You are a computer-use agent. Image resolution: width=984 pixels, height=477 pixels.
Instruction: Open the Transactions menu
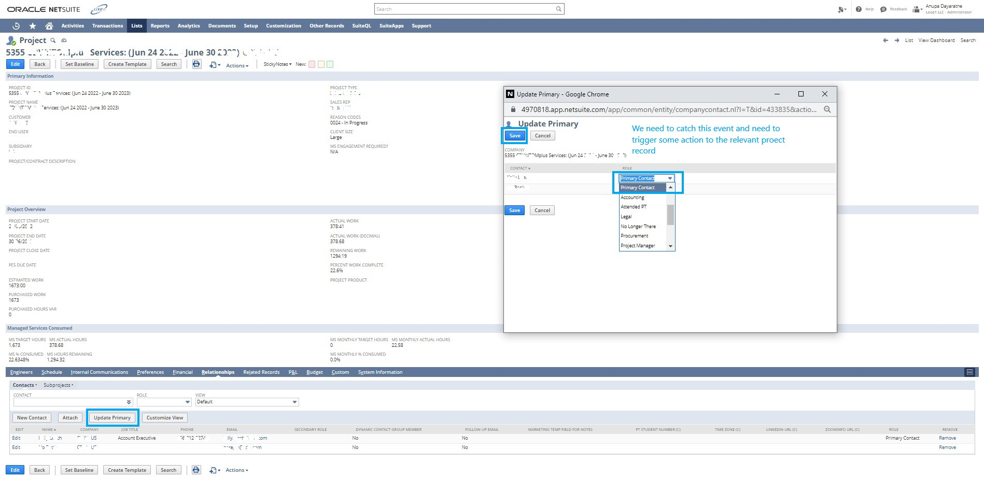point(107,26)
